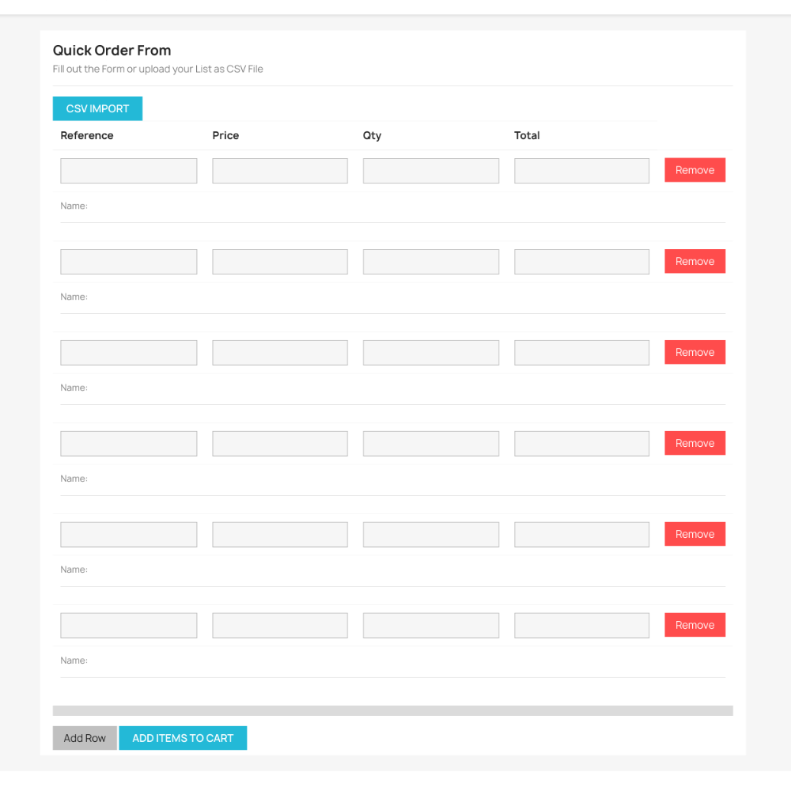Select the second row Price input
This screenshot has width=791, height=791.
coord(280,262)
